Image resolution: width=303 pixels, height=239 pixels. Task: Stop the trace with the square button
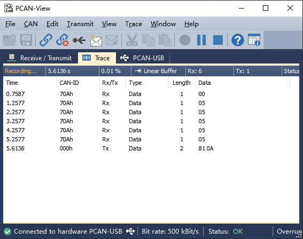coord(218,40)
